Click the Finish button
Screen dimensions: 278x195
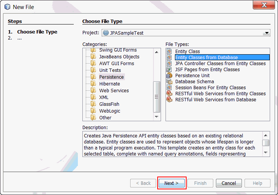click(x=200, y=183)
